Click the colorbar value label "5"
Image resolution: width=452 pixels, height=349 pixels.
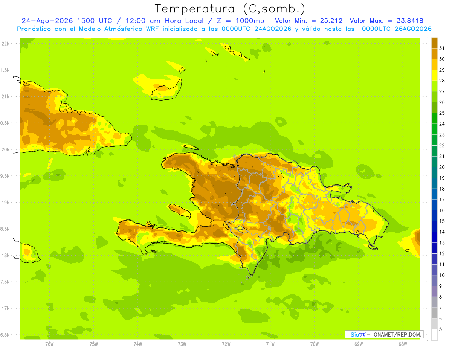click(441, 329)
